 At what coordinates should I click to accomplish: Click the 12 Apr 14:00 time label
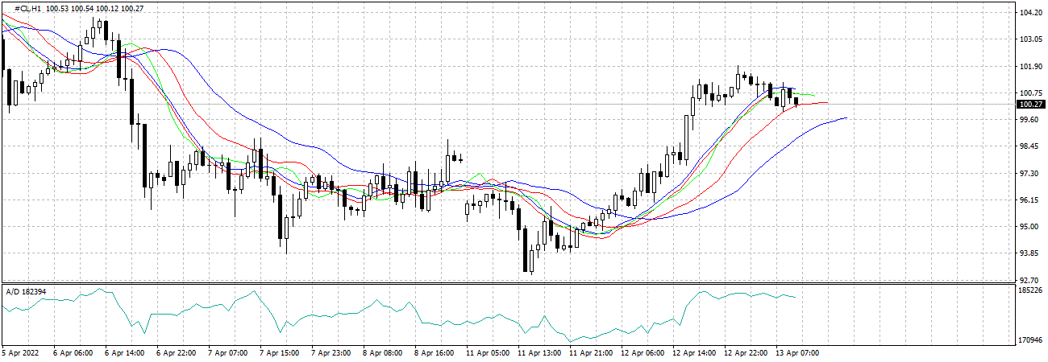point(694,353)
